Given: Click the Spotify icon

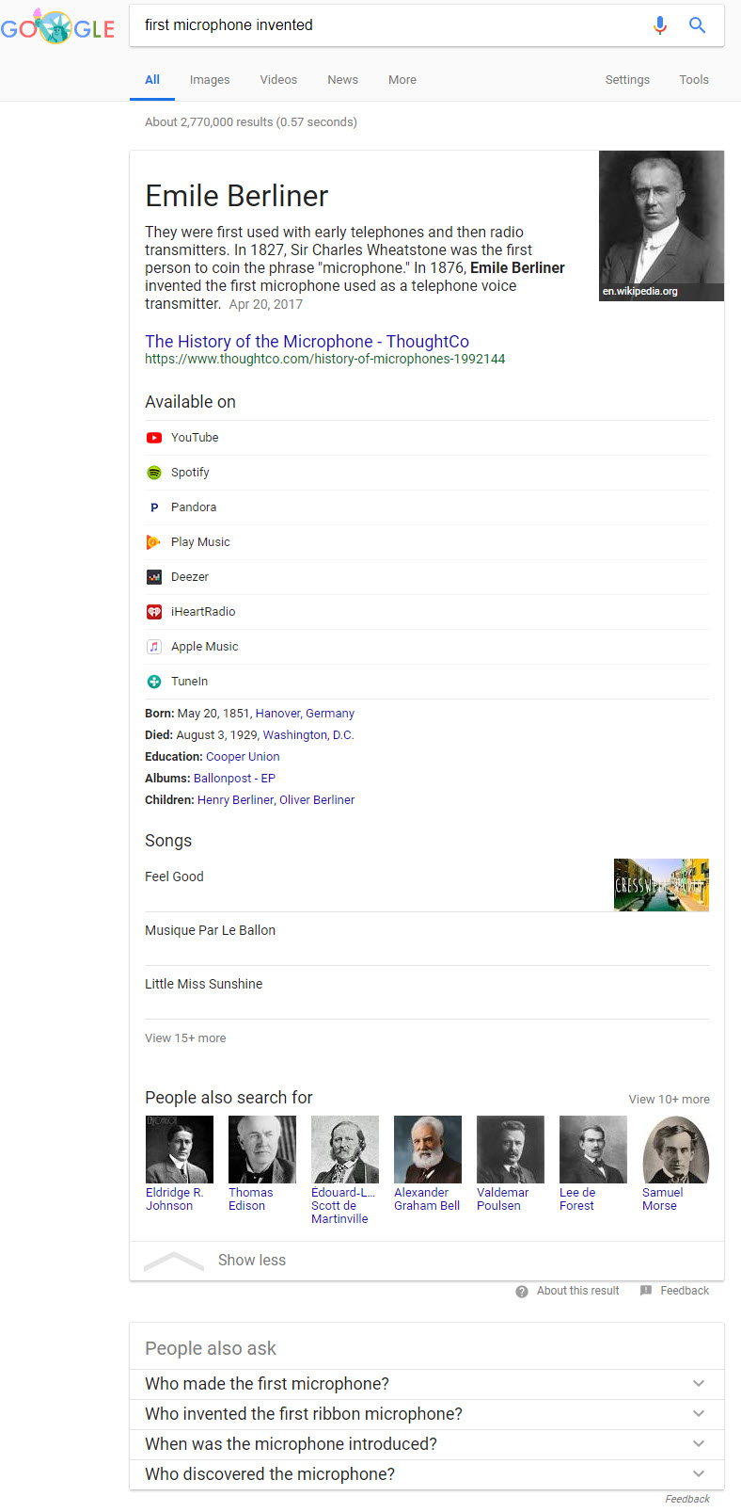Looking at the screenshot, I should pyautogui.click(x=154, y=473).
